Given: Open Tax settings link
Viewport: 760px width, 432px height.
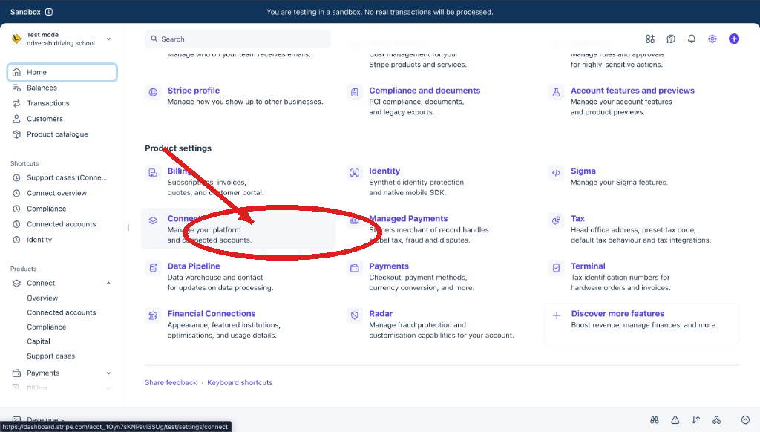Looking at the screenshot, I should 577,218.
